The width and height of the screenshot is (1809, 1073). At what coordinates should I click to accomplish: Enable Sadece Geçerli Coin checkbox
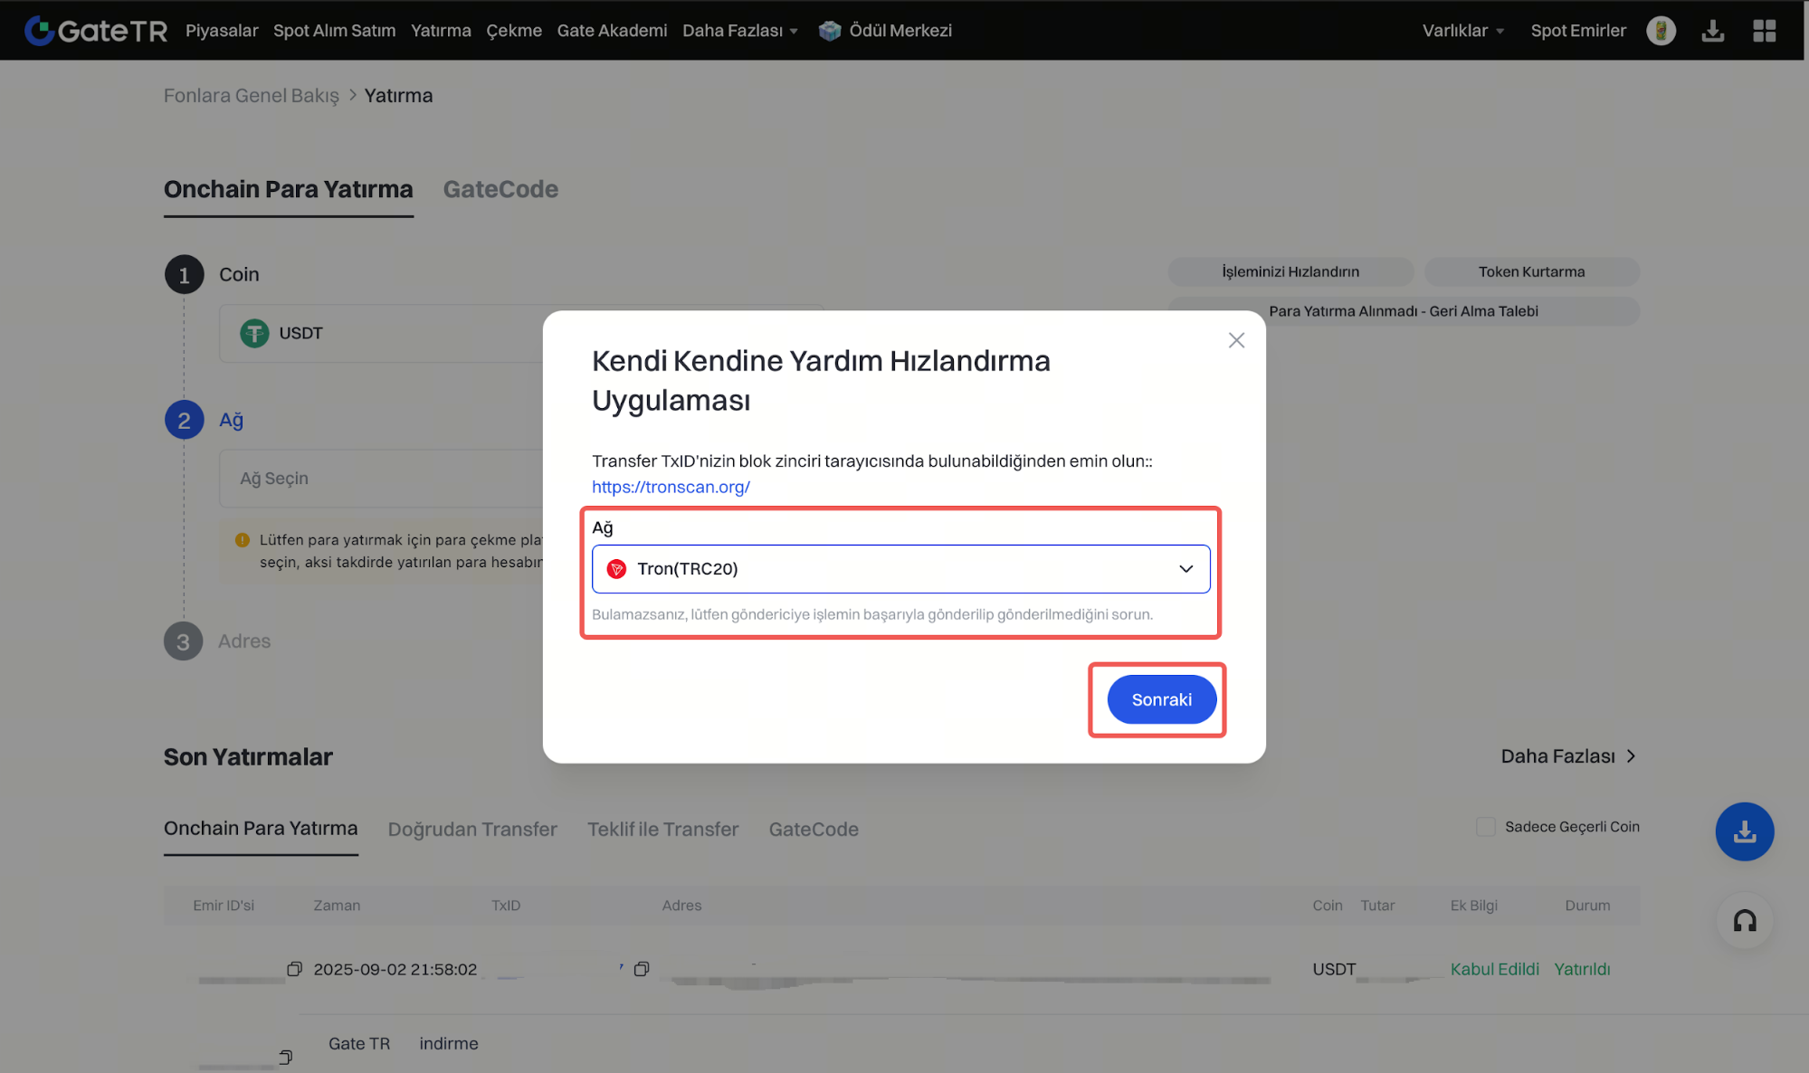[1485, 826]
